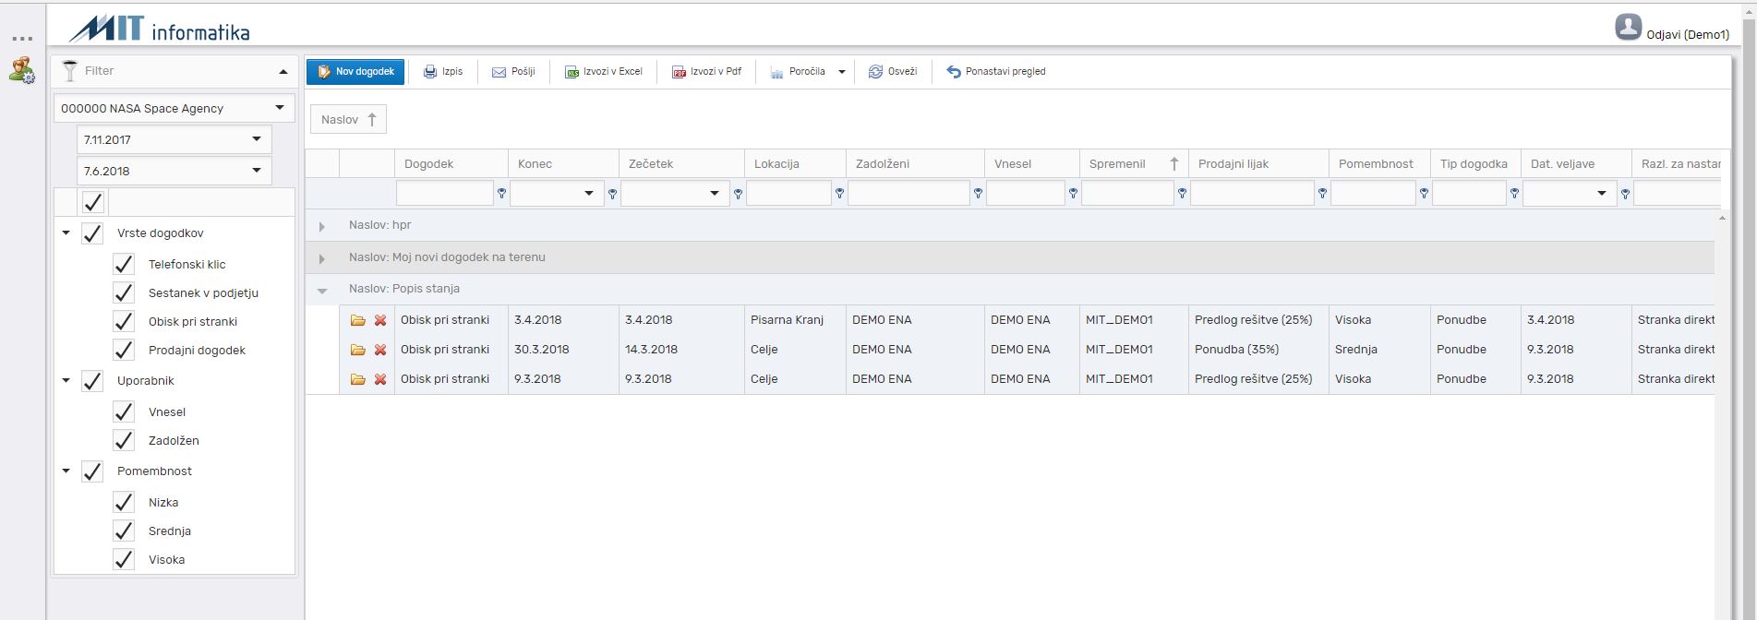
Task: Click filter icon for Tip dogodka column
Action: [1514, 194]
